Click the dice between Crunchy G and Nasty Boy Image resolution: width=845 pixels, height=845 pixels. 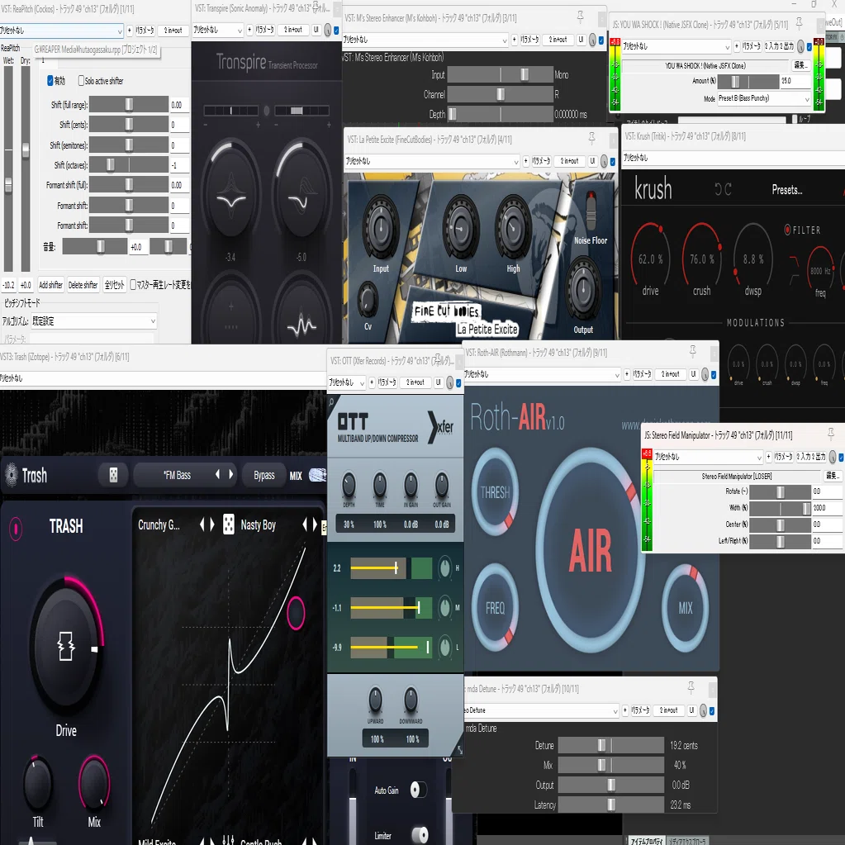tap(229, 525)
